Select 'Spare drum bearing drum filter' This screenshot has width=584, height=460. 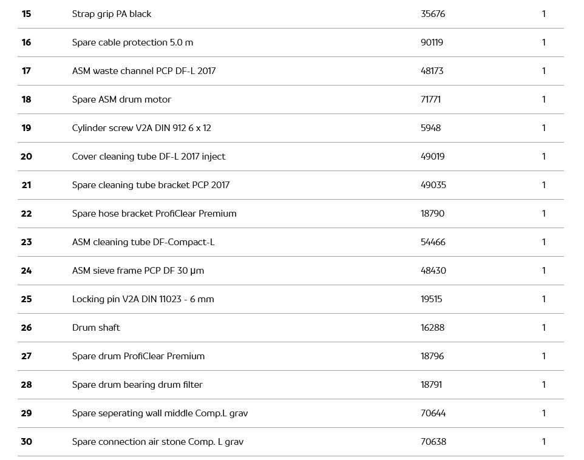137,385
